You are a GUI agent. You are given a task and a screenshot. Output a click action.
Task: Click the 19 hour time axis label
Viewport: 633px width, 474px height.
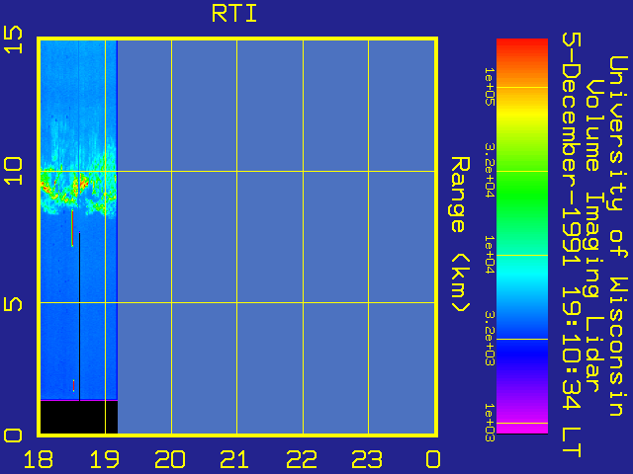[x=105, y=459]
